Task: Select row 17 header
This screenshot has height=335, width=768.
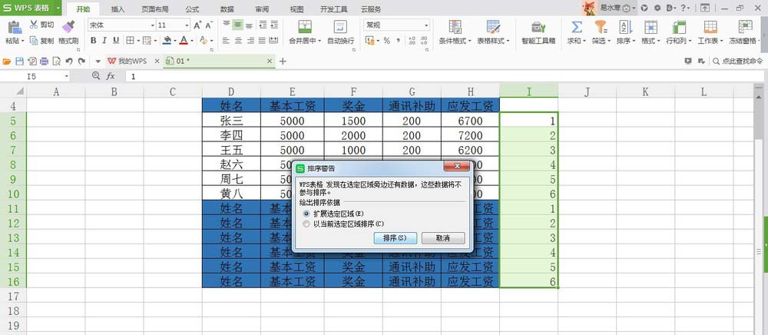Action: tap(13, 296)
